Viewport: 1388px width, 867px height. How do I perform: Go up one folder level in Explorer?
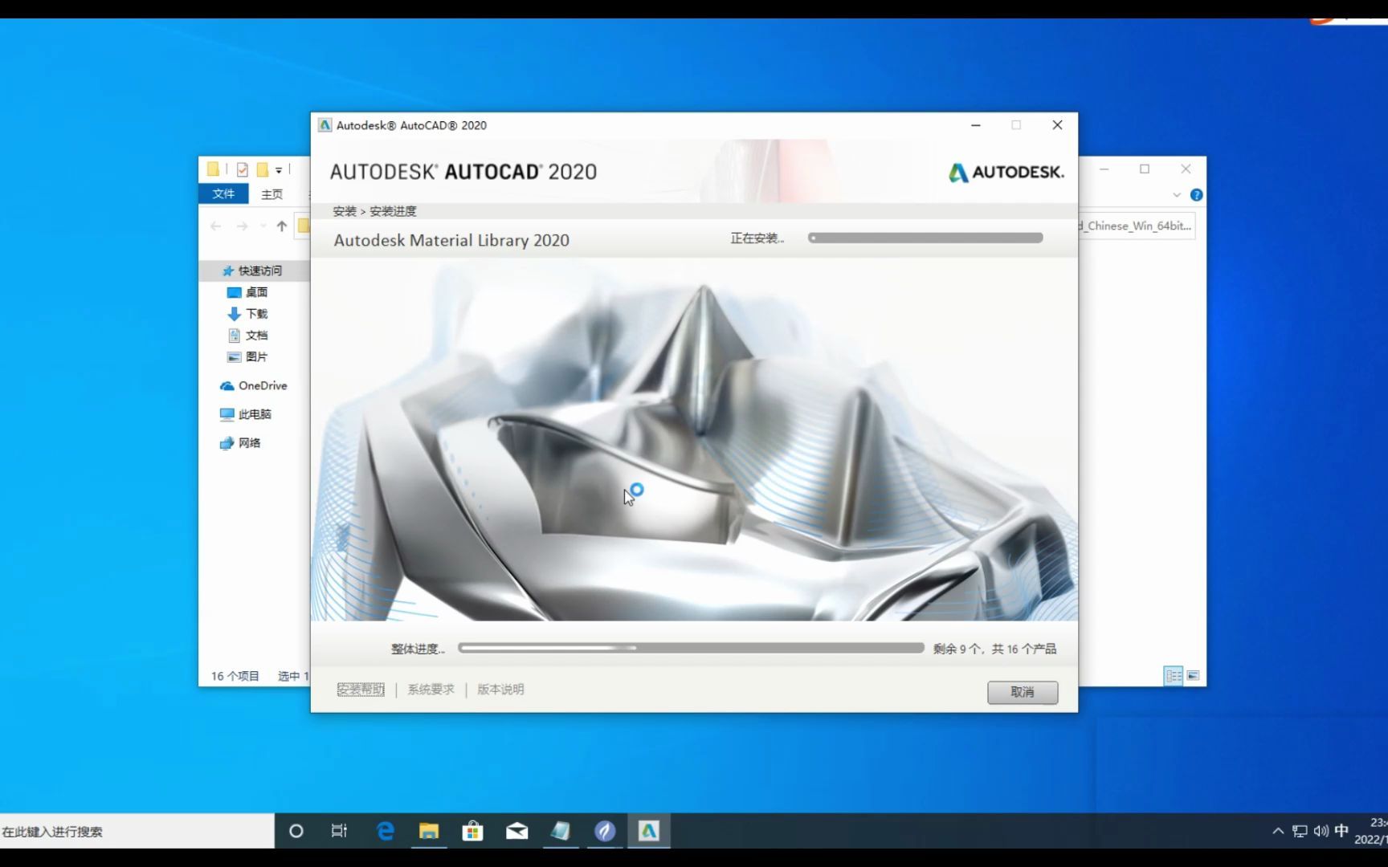coord(281,226)
